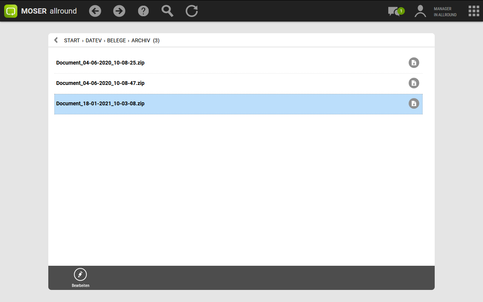Image resolution: width=483 pixels, height=302 pixels.
Task: Download Document_04-06-2020_10-08-25.zip
Action: tap(414, 63)
